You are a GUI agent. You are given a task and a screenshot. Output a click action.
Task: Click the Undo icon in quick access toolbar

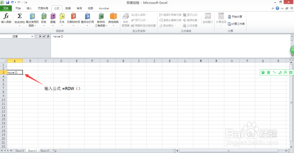point(12,2)
